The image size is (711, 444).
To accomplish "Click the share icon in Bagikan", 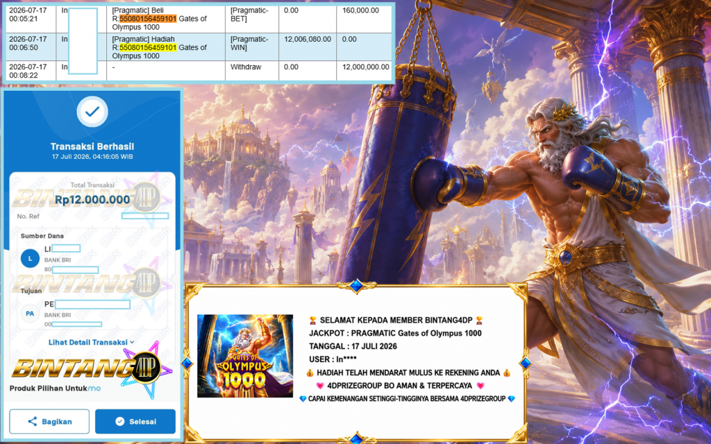I will coord(32,421).
